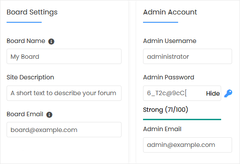Image resolution: width=240 pixels, height=164 pixels.
Task: Click the Admin Account section heading
Action: [170, 12]
